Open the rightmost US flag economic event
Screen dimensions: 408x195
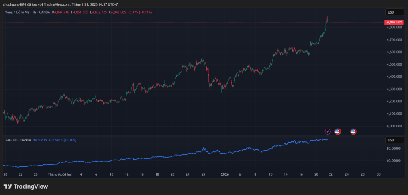coord(353,131)
